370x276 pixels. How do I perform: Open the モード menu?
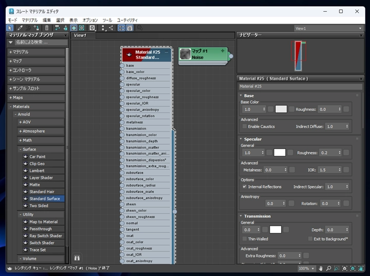pos(12,20)
